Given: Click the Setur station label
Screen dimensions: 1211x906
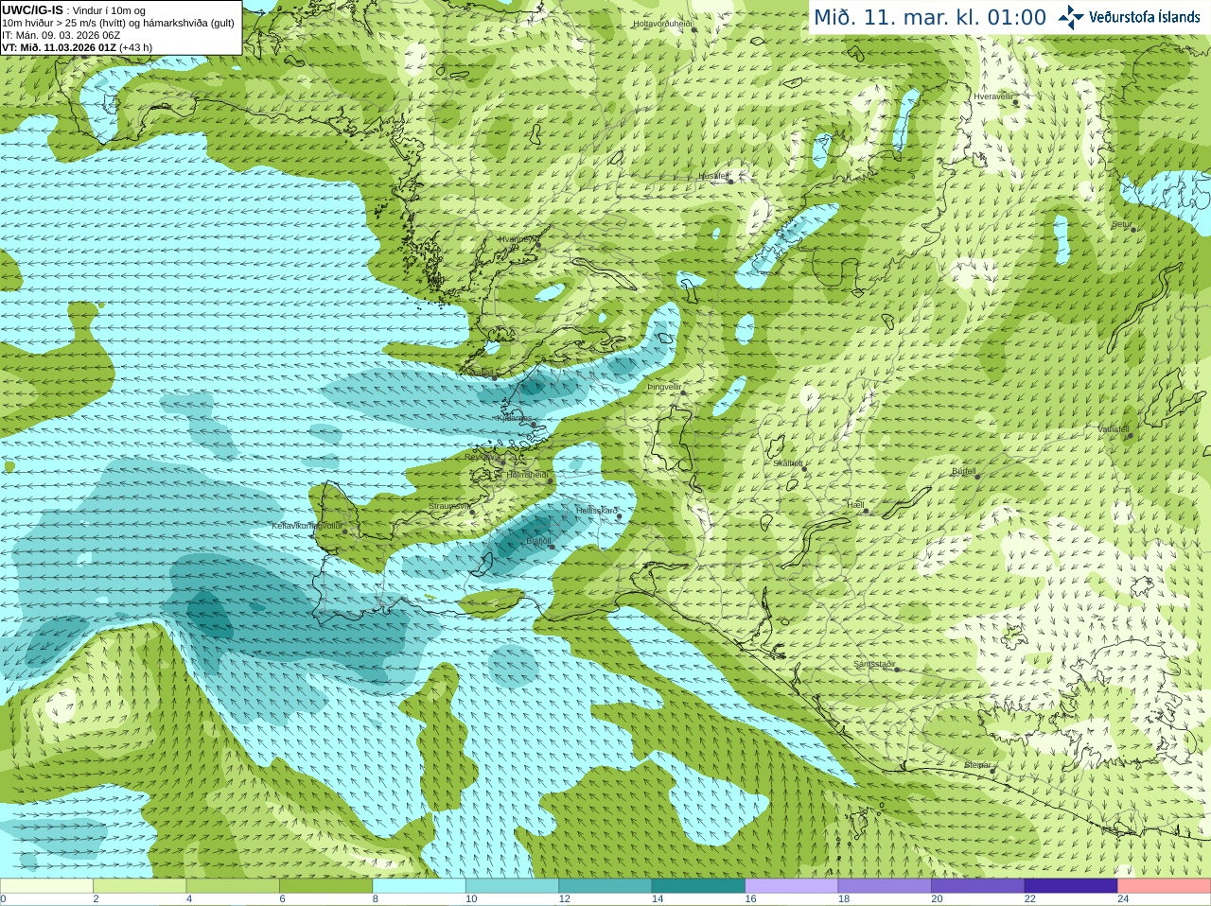Looking at the screenshot, I should [x=1122, y=225].
